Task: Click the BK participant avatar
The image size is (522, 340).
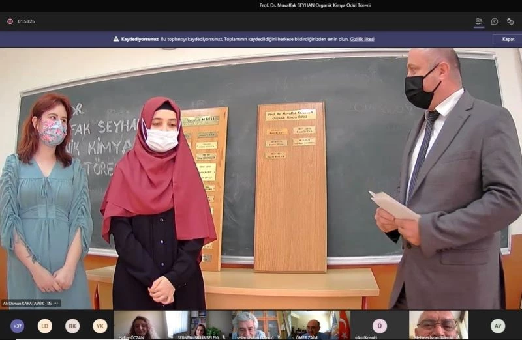Action: click(x=72, y=326)
